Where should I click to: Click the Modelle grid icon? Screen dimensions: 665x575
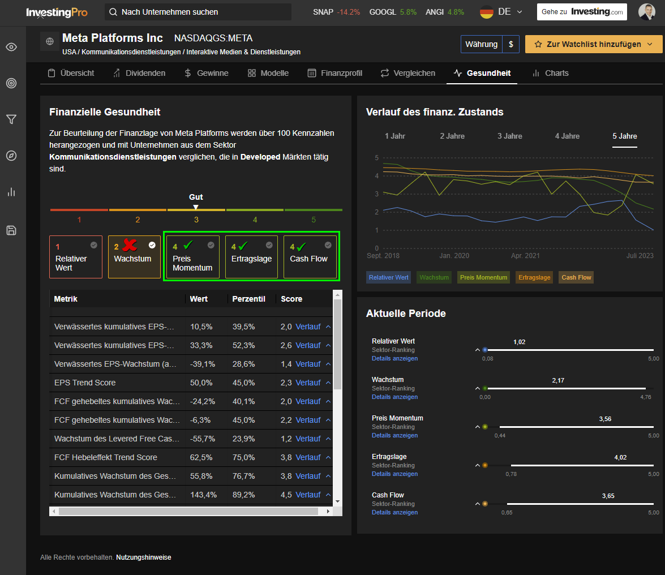[x=252, y=73]
